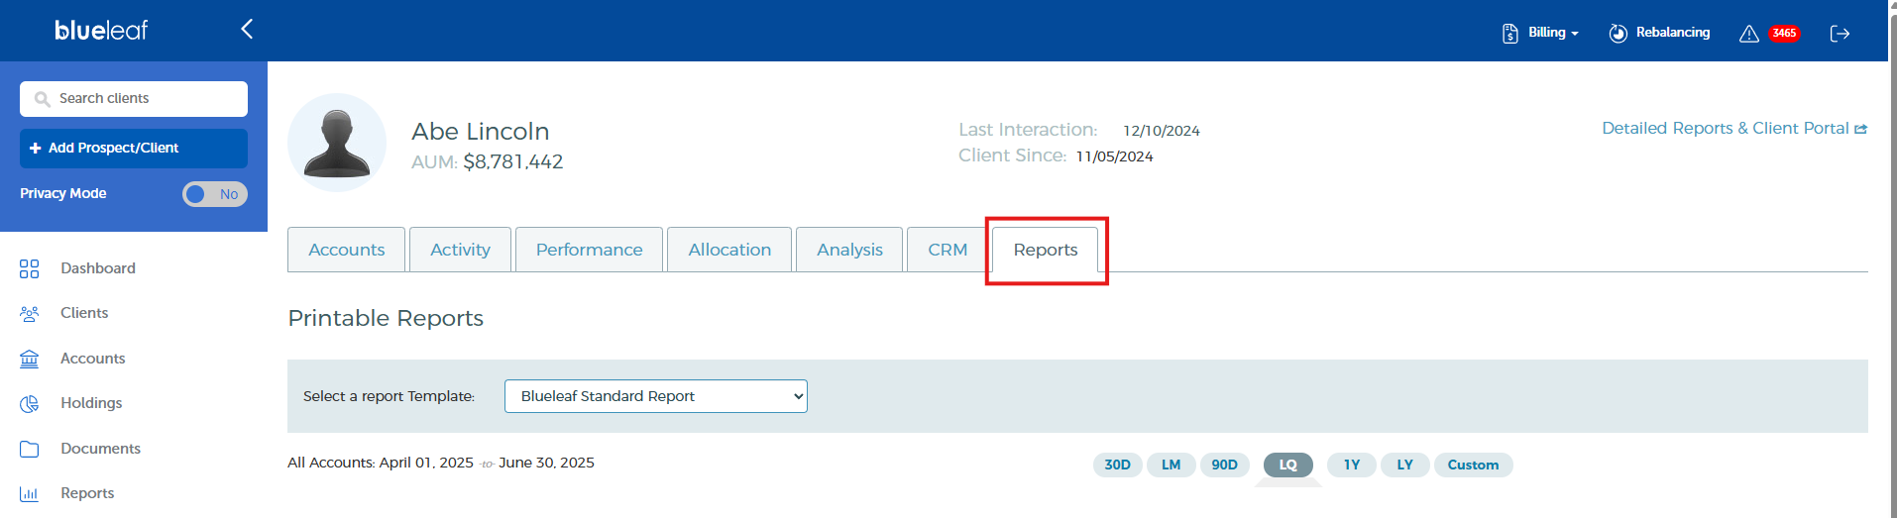Click the last interaction date 12/10/2024
The height and width of the screenshot is (518, 1897).
[x=1162, y=131]
